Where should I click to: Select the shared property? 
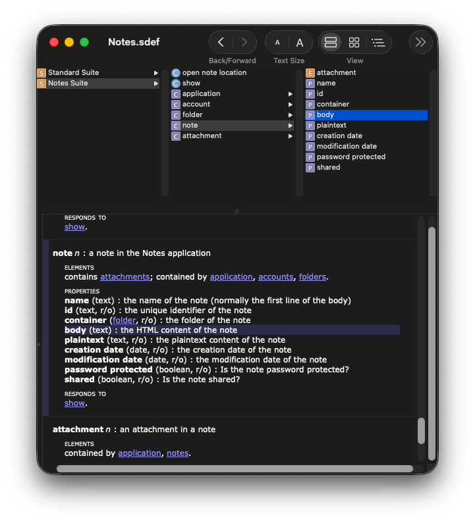tap(366, 168)
